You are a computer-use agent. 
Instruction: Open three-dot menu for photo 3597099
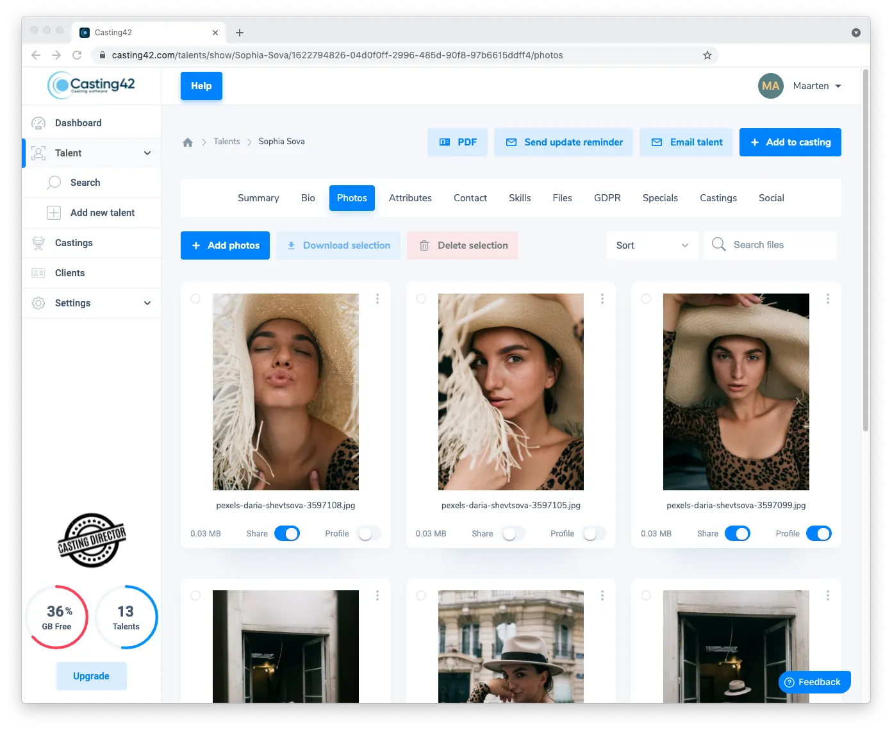827,299
